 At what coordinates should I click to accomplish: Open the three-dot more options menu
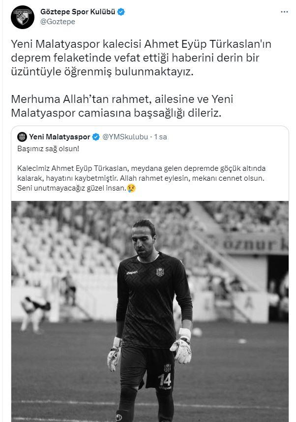284,12
